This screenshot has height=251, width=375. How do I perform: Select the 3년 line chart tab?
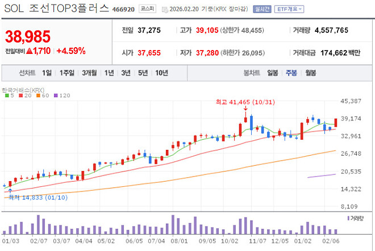[126, 73]
